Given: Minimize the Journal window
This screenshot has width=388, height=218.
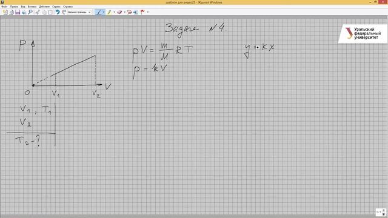Looking at the screenshot, I should coord(370,2).
